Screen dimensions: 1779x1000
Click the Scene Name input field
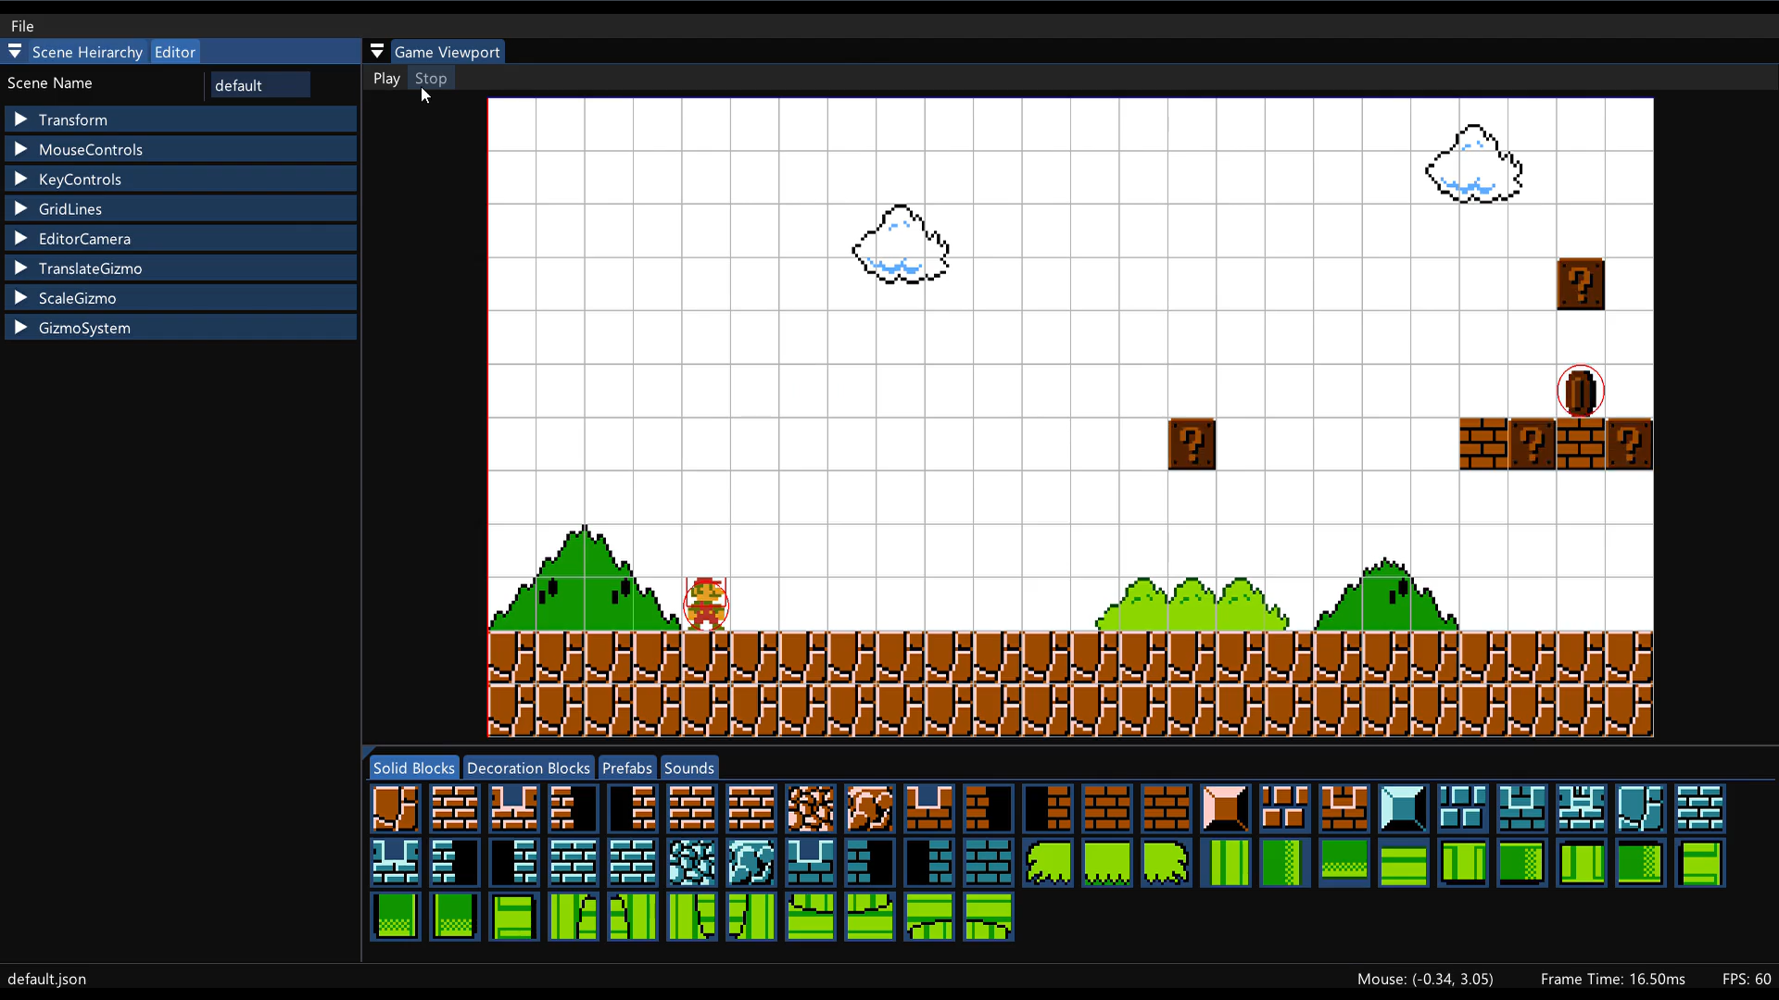tap(259, 85)
